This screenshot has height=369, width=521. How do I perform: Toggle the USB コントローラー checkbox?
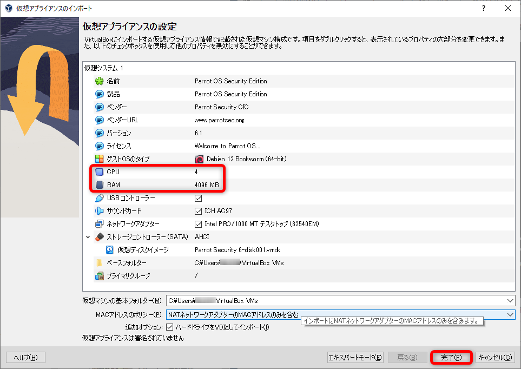[199, 198]
